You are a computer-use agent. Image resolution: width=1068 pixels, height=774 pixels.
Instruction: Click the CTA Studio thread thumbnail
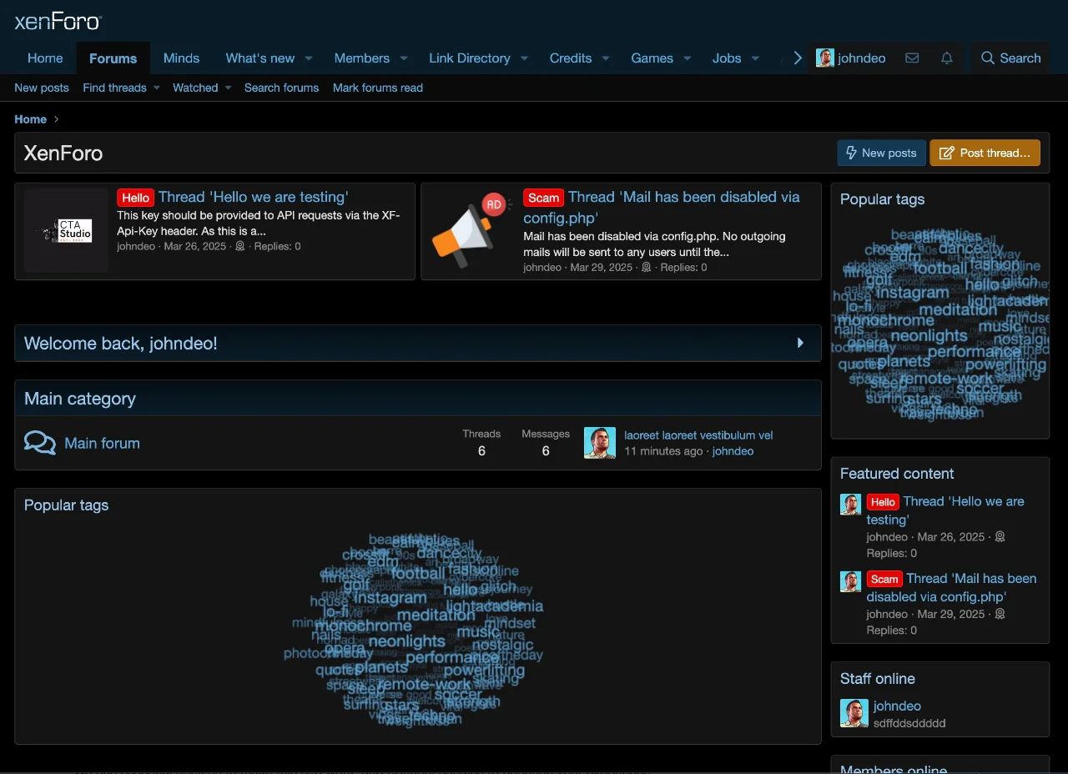click(66, 231)
